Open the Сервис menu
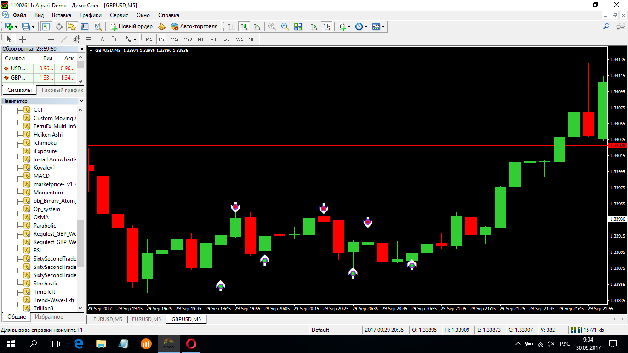The width and height of the screenshot is (628, 353). tap(119, 15)
